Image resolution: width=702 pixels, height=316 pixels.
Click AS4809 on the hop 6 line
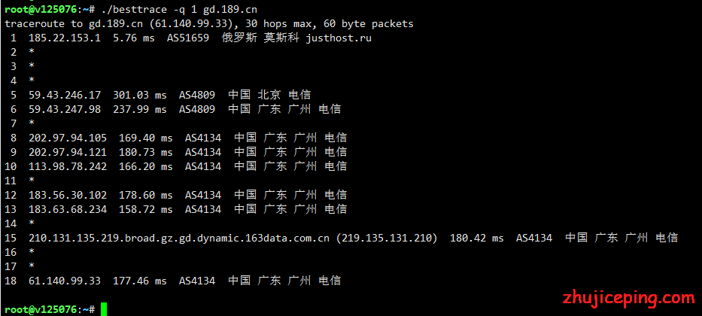(197, 109)
